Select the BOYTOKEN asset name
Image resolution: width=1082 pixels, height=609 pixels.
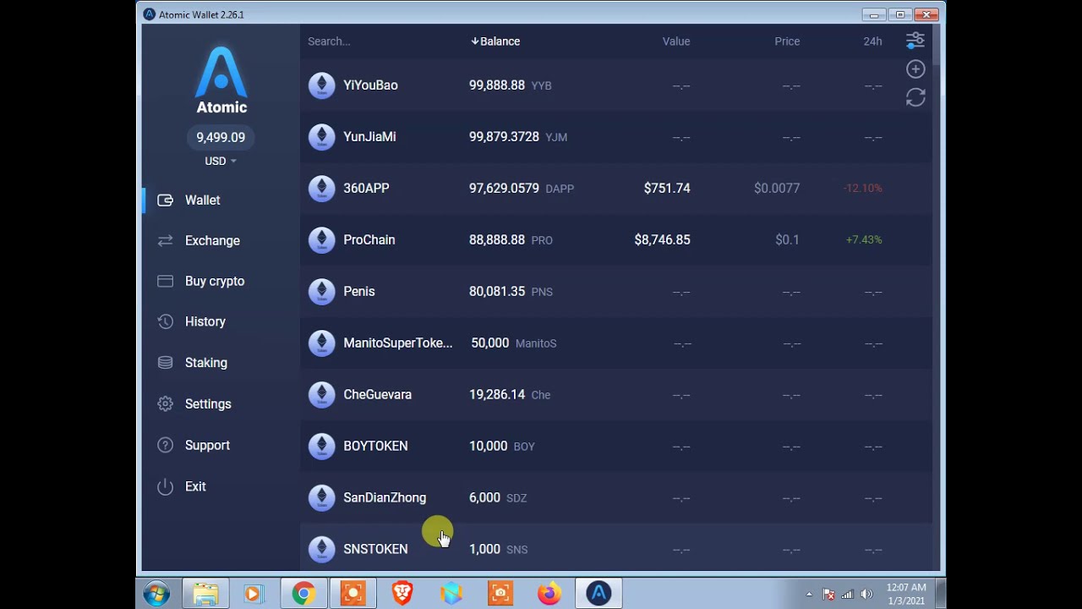[x=375, y=447]
